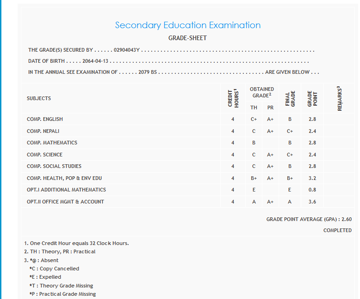The height and width of the screenshot is (299, 360).
Task: Click the exam year 2079 BS
Action: pos(148,72)
